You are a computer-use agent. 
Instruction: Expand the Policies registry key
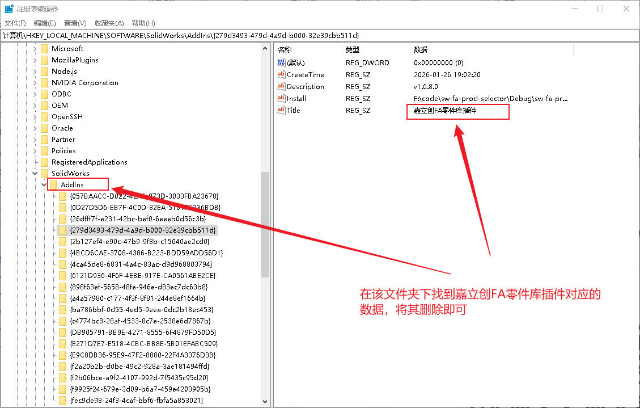[x=35, y=150]
